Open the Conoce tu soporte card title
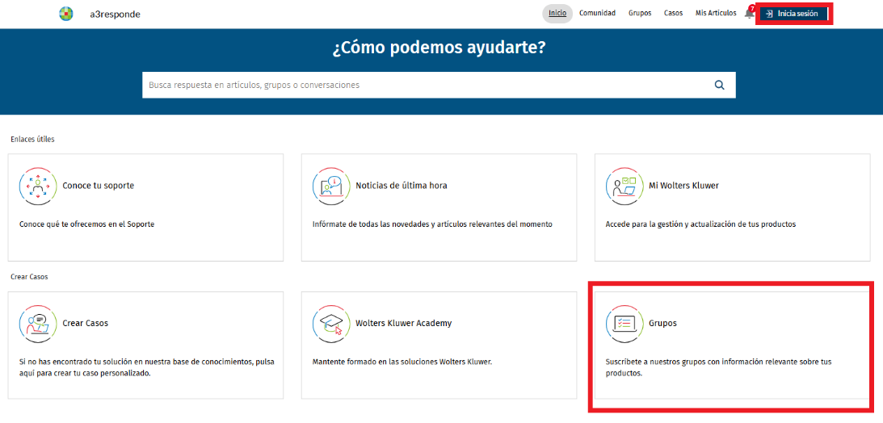The image size is (883, 423). click(99, 186)
